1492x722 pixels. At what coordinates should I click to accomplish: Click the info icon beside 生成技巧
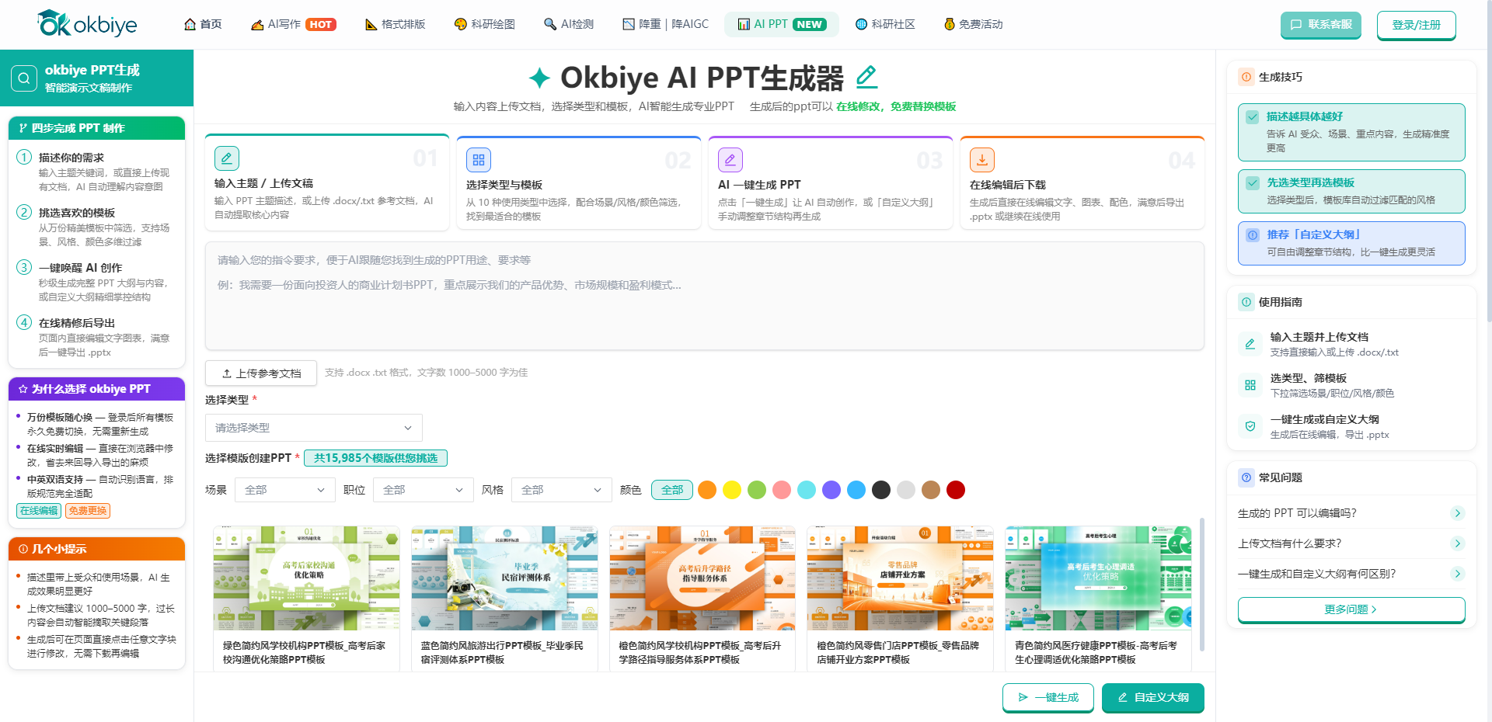pyautogui.click(x=1246, y=77)
